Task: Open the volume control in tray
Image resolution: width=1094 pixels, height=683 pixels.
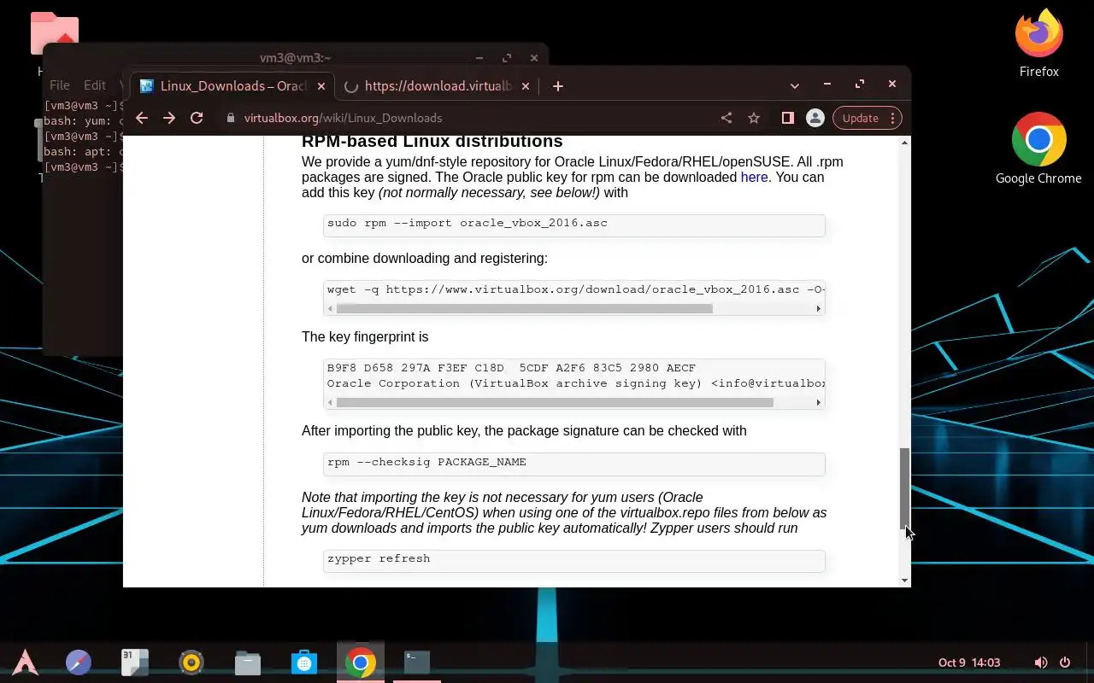Action: (x=1041, y=663)
